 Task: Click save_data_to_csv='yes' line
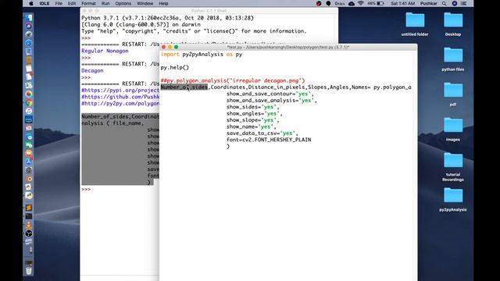coord(262,133)
